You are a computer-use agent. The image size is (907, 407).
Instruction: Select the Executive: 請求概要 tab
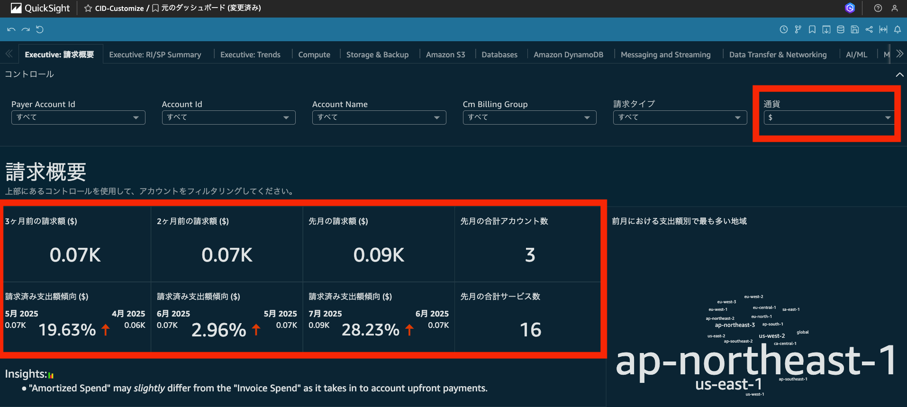(60, 54)
